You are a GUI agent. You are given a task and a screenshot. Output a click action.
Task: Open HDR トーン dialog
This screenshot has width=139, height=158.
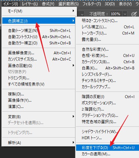[107, 138]
